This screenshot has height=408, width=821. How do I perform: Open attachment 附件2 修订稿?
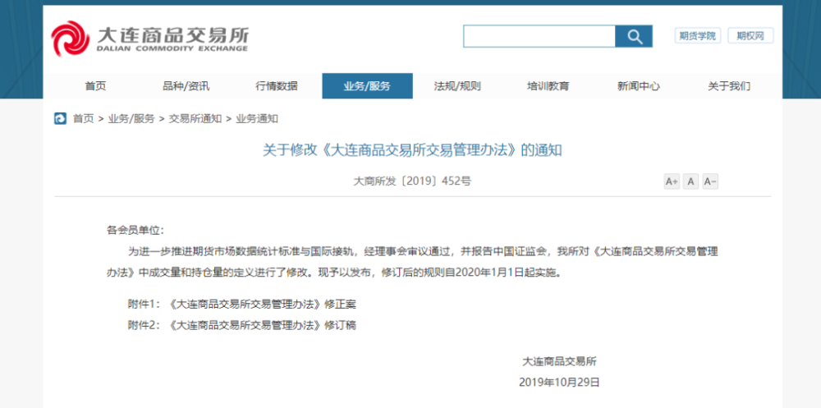242,325
